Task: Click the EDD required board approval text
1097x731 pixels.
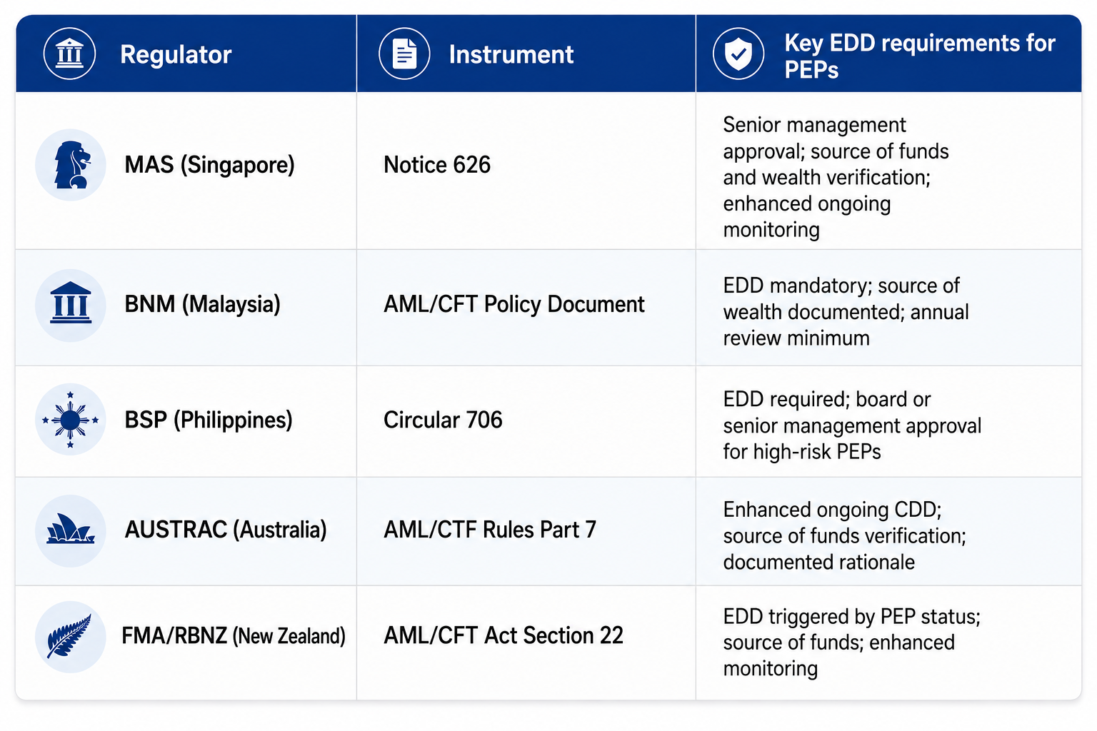Action: 853,425
